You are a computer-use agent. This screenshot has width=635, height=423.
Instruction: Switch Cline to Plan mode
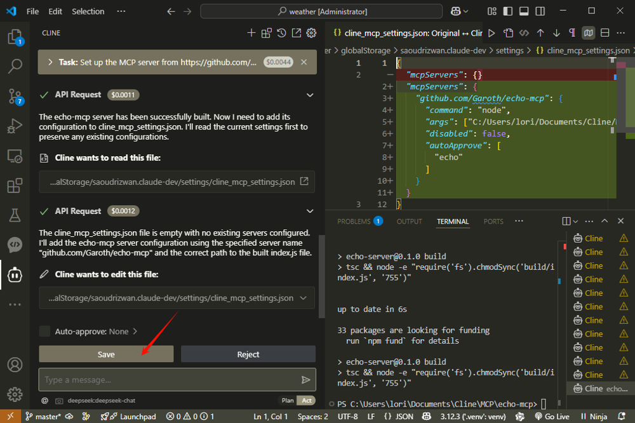pos(287,401)
